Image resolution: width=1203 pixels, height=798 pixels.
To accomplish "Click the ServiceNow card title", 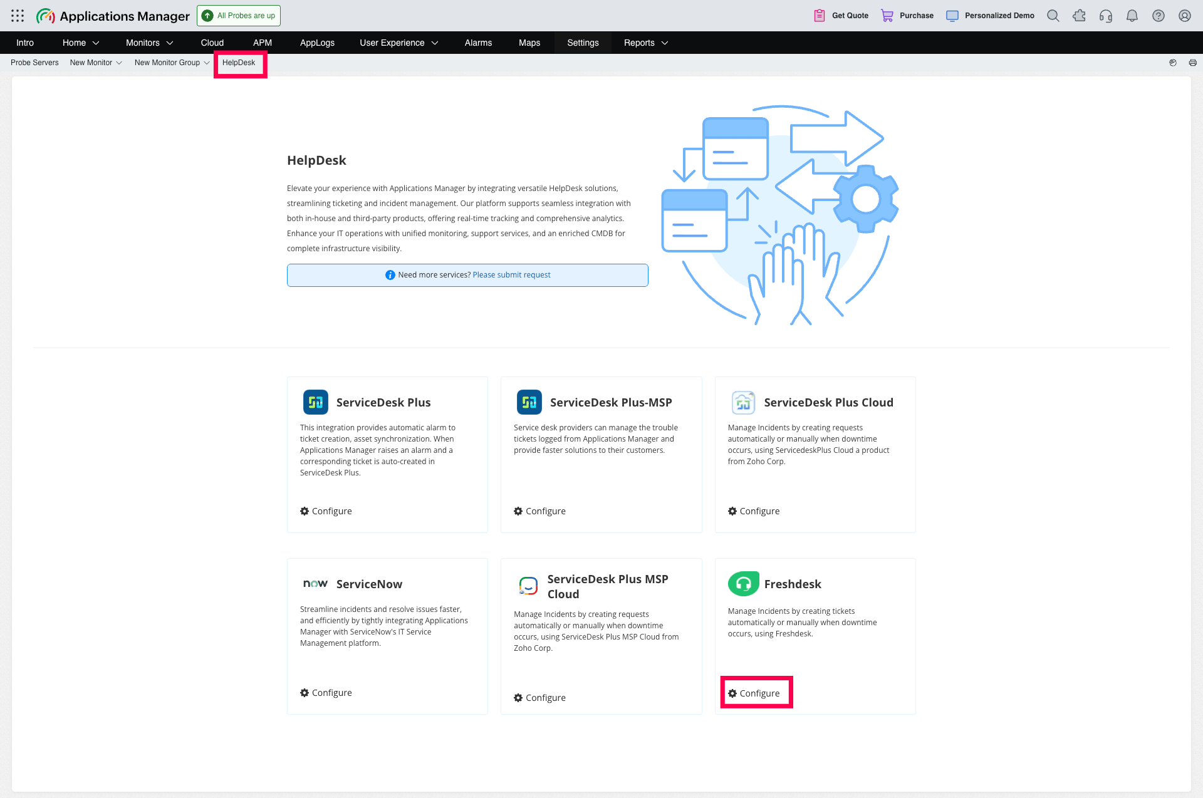I will click(369, 584).
